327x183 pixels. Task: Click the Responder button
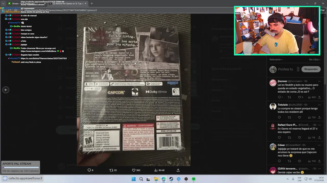point(311,69)
